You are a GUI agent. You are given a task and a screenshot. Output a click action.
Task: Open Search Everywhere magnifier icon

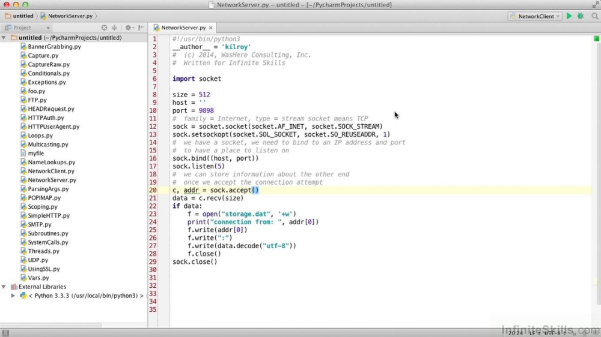tap(595, 16)
